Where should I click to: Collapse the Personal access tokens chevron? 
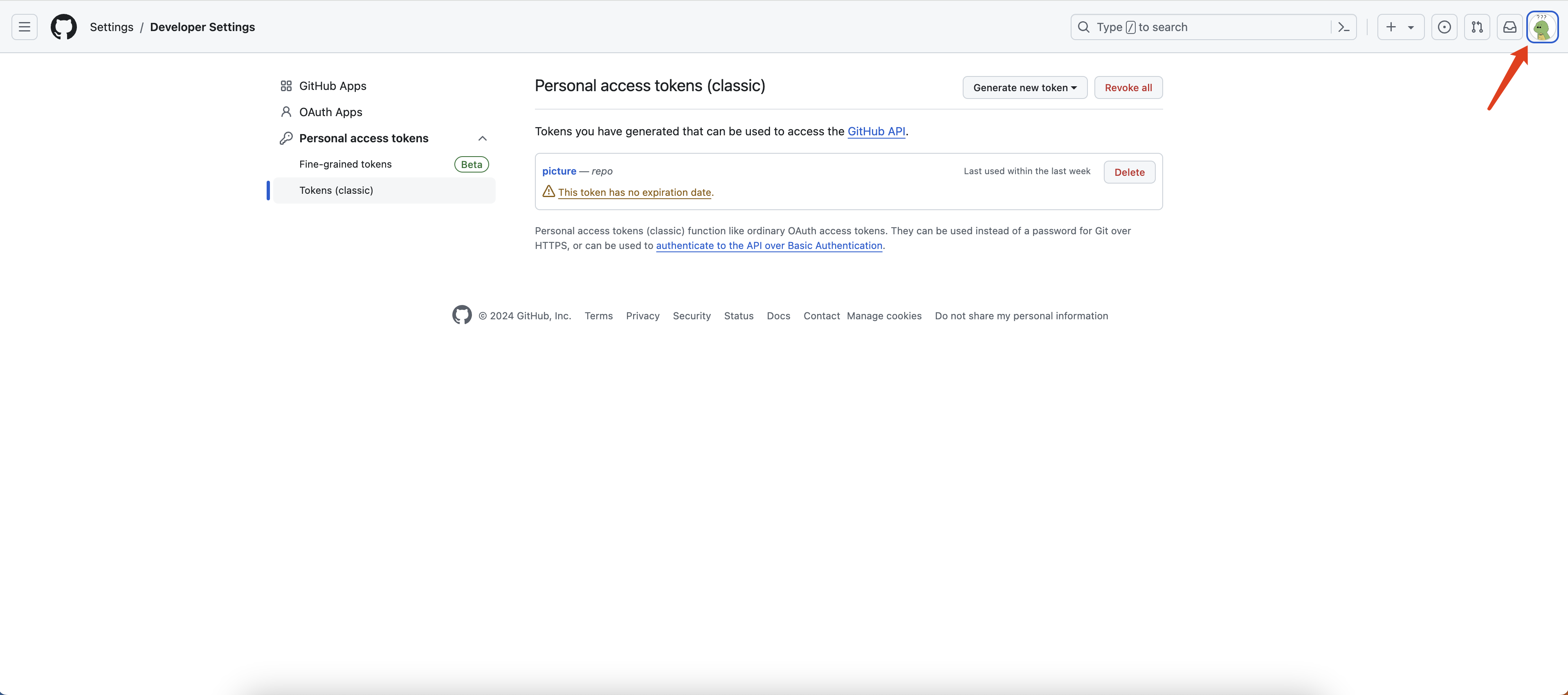[483, 138]
